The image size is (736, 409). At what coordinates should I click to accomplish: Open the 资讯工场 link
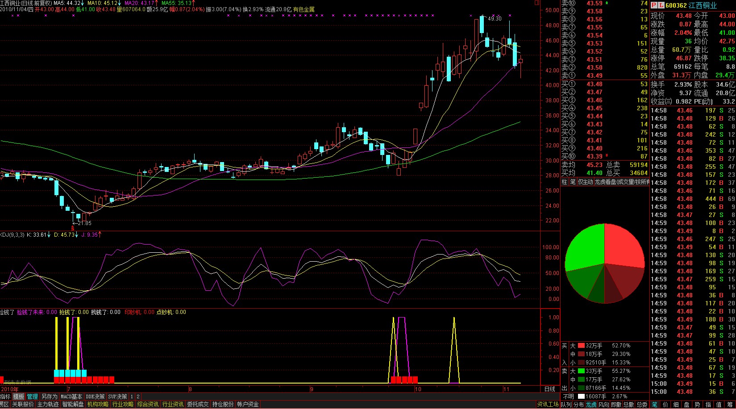(x=548, y=405)
